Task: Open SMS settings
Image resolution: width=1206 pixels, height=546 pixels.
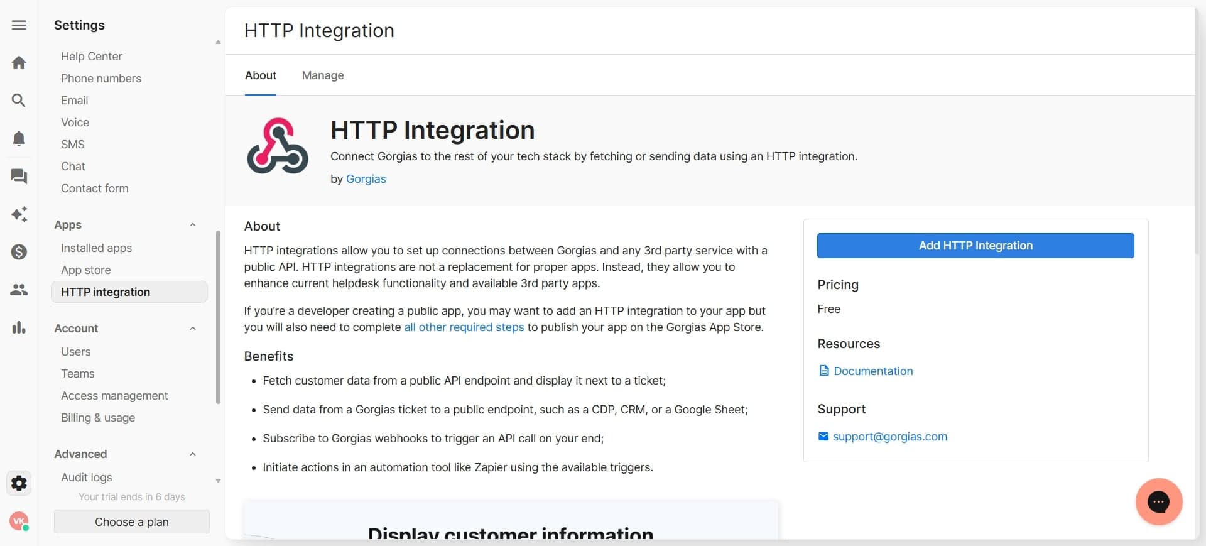Action: (73, 145)
